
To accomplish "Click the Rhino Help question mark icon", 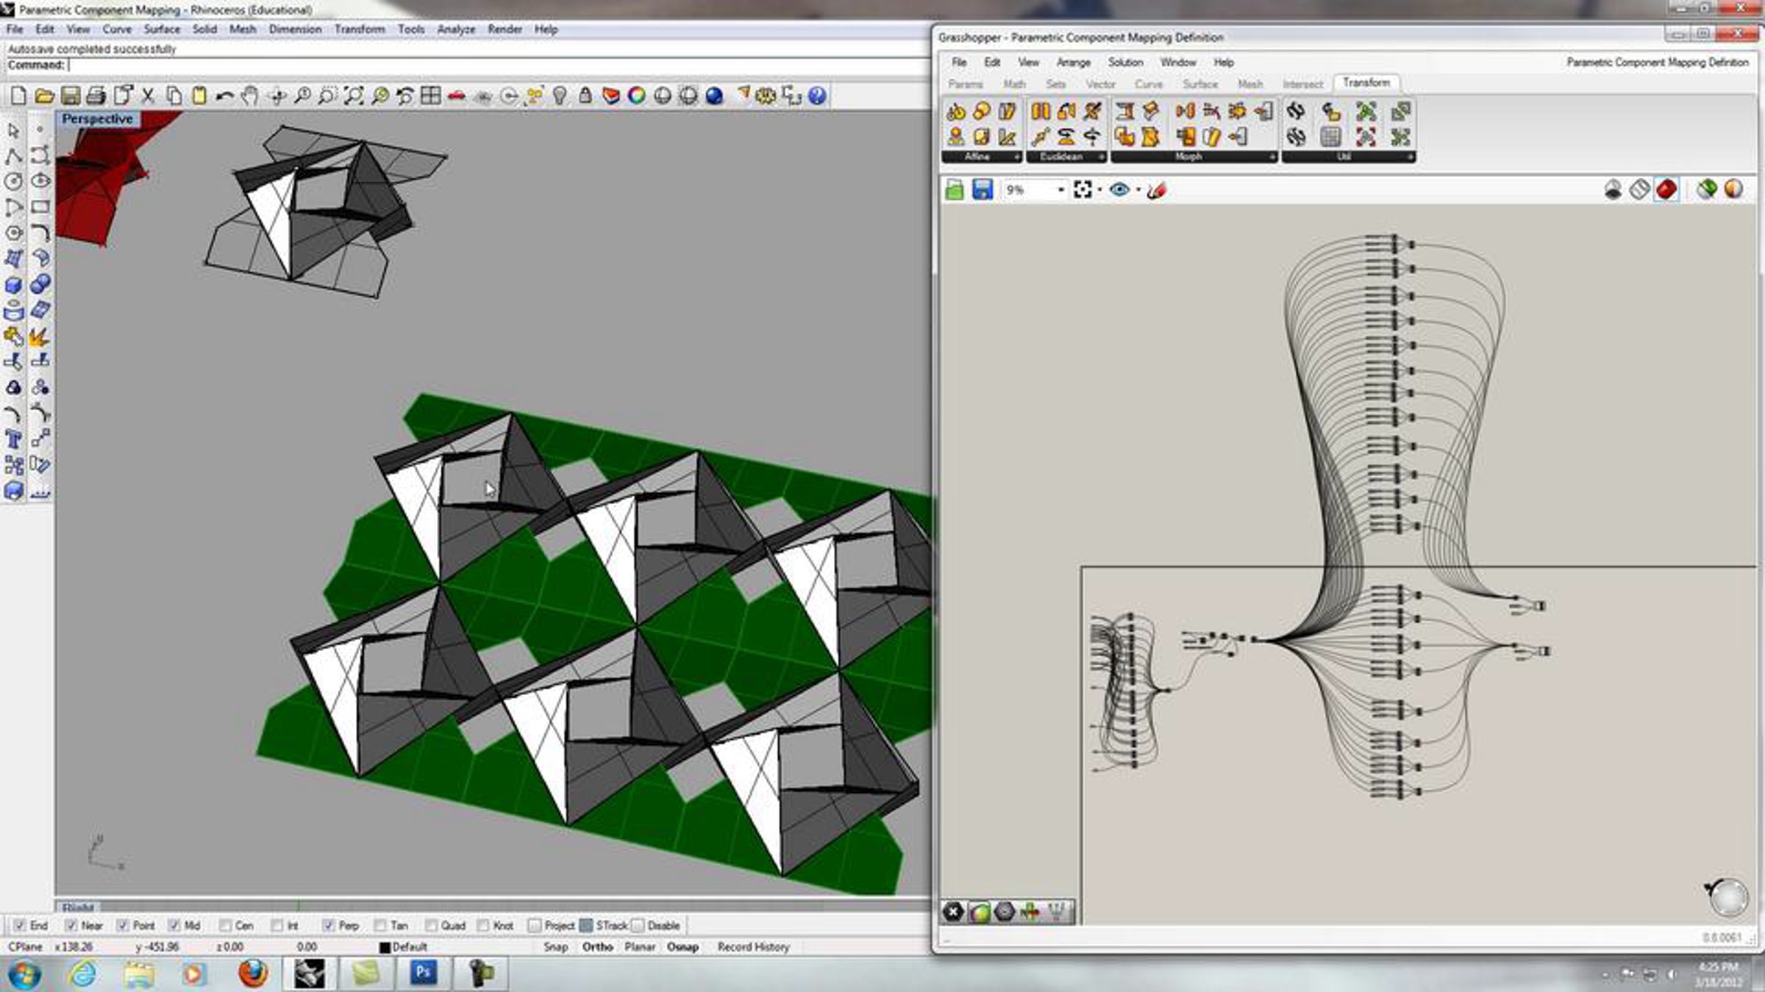I will 817,96.
